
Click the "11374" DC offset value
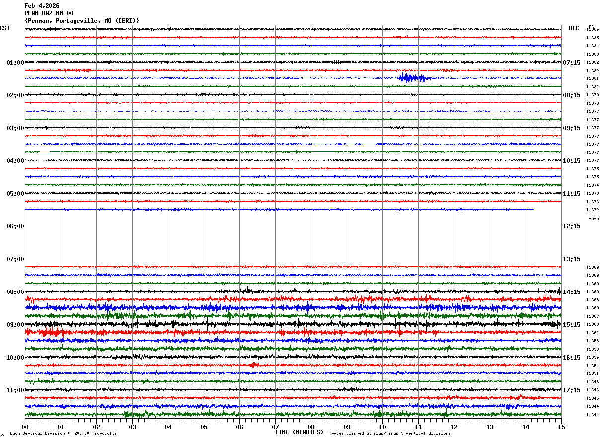[x=592, y=185]
